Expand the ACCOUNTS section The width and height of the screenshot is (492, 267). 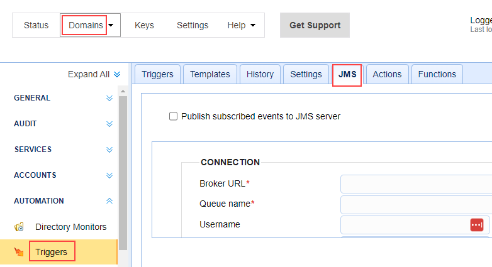pyautogui.click(x=109, y=176)
